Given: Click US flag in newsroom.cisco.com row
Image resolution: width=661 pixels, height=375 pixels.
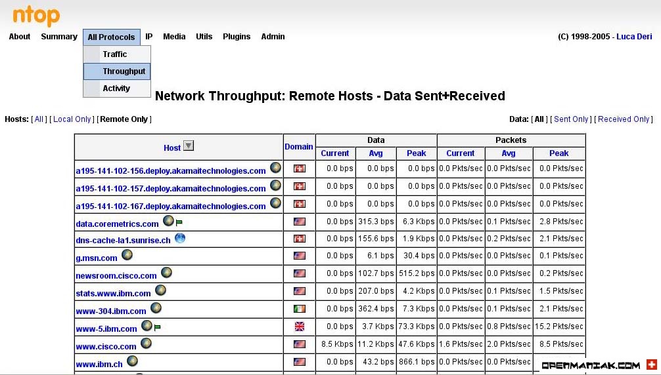Looking at the screenshot, I should click(300, 273).
